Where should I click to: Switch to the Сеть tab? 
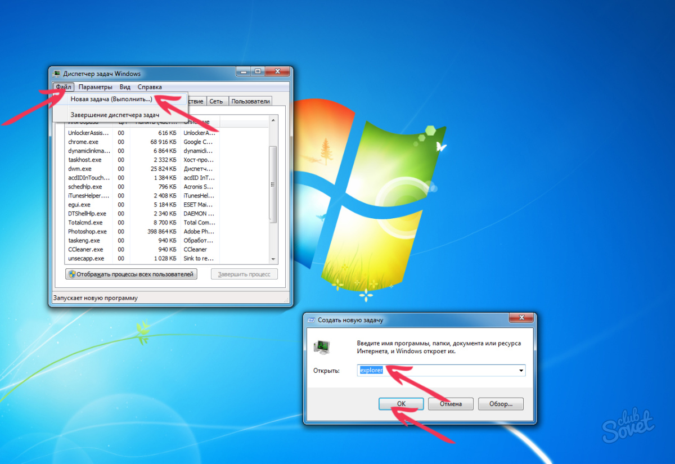coord(217,101)
